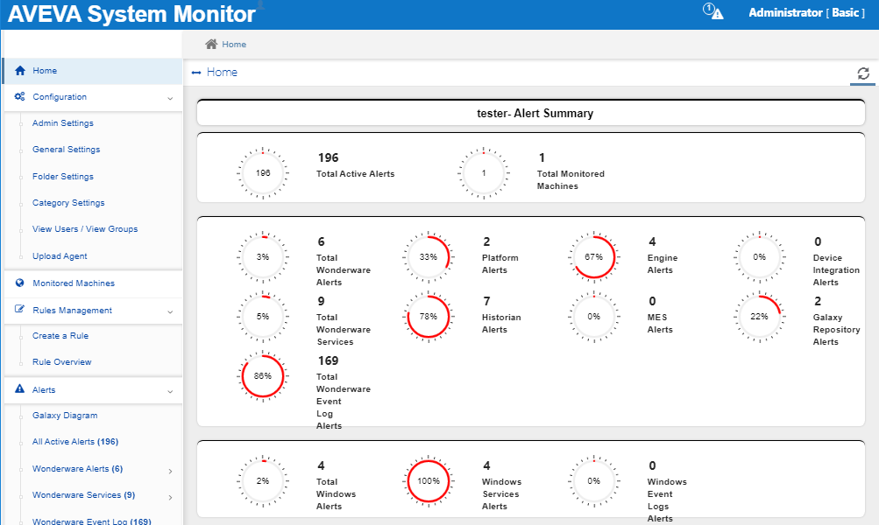Collapse the Alerts menu chevron
The width and height of the screenshot is (879, 525).
click(170, 392)
